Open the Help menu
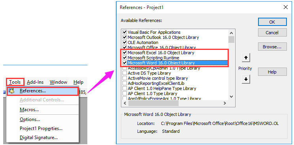Screen dimensions: 294x145 pyautogui.click(x=78, y=82)
